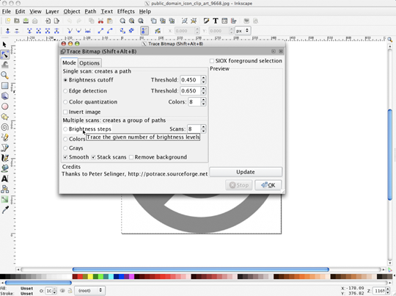396x296 pixels.
Task: Select the Ellipse tool
Action: point(5,107)
